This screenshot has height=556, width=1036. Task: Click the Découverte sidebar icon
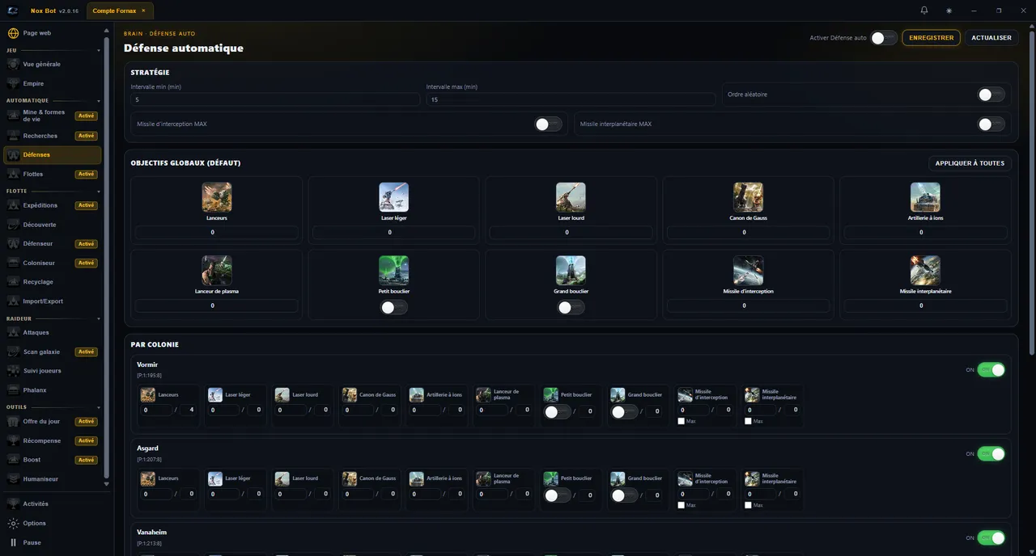click(13, 225)
